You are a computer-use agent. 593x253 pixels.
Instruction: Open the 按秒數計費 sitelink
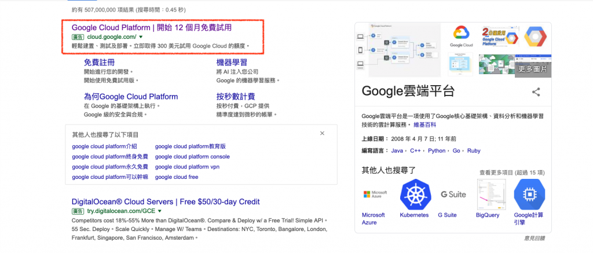[236, 97]
